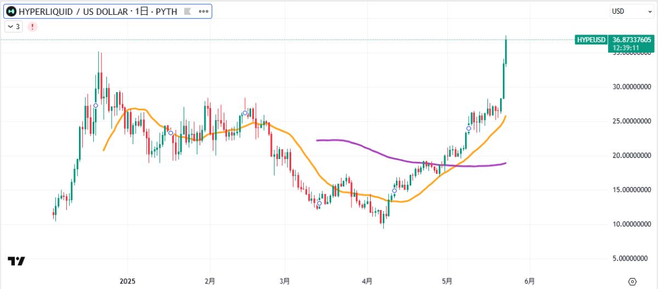Click the 10.00000000 price axis label
Image resolution: width=658 pixels, height=289 pixels.
click(x=632, y=224)
